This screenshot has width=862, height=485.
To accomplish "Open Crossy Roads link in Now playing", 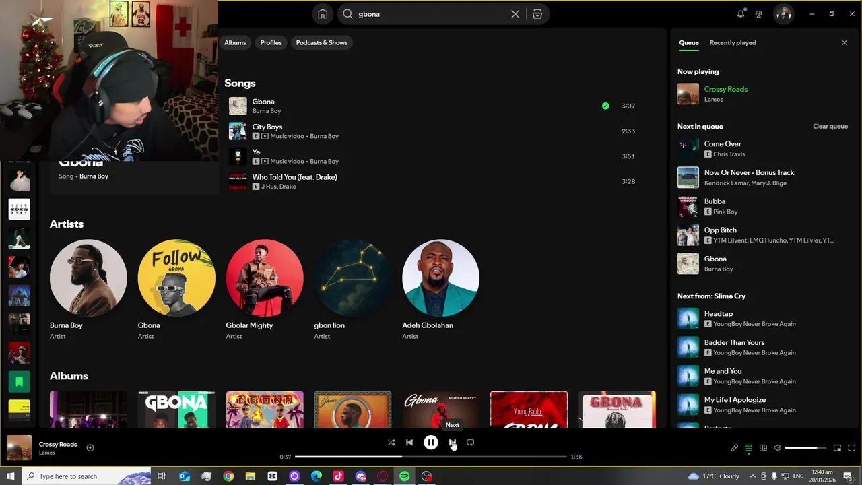I will click(x=726, y=89).
